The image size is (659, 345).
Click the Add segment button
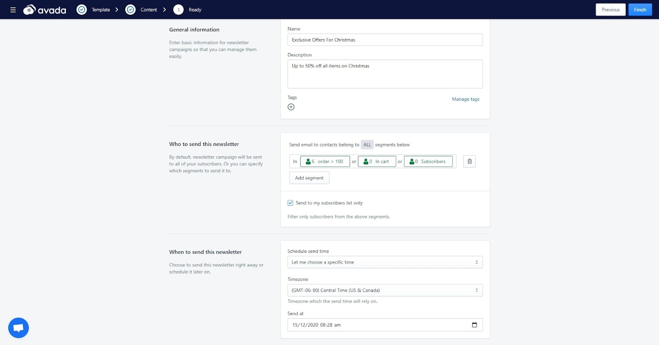tap(309, 178)
